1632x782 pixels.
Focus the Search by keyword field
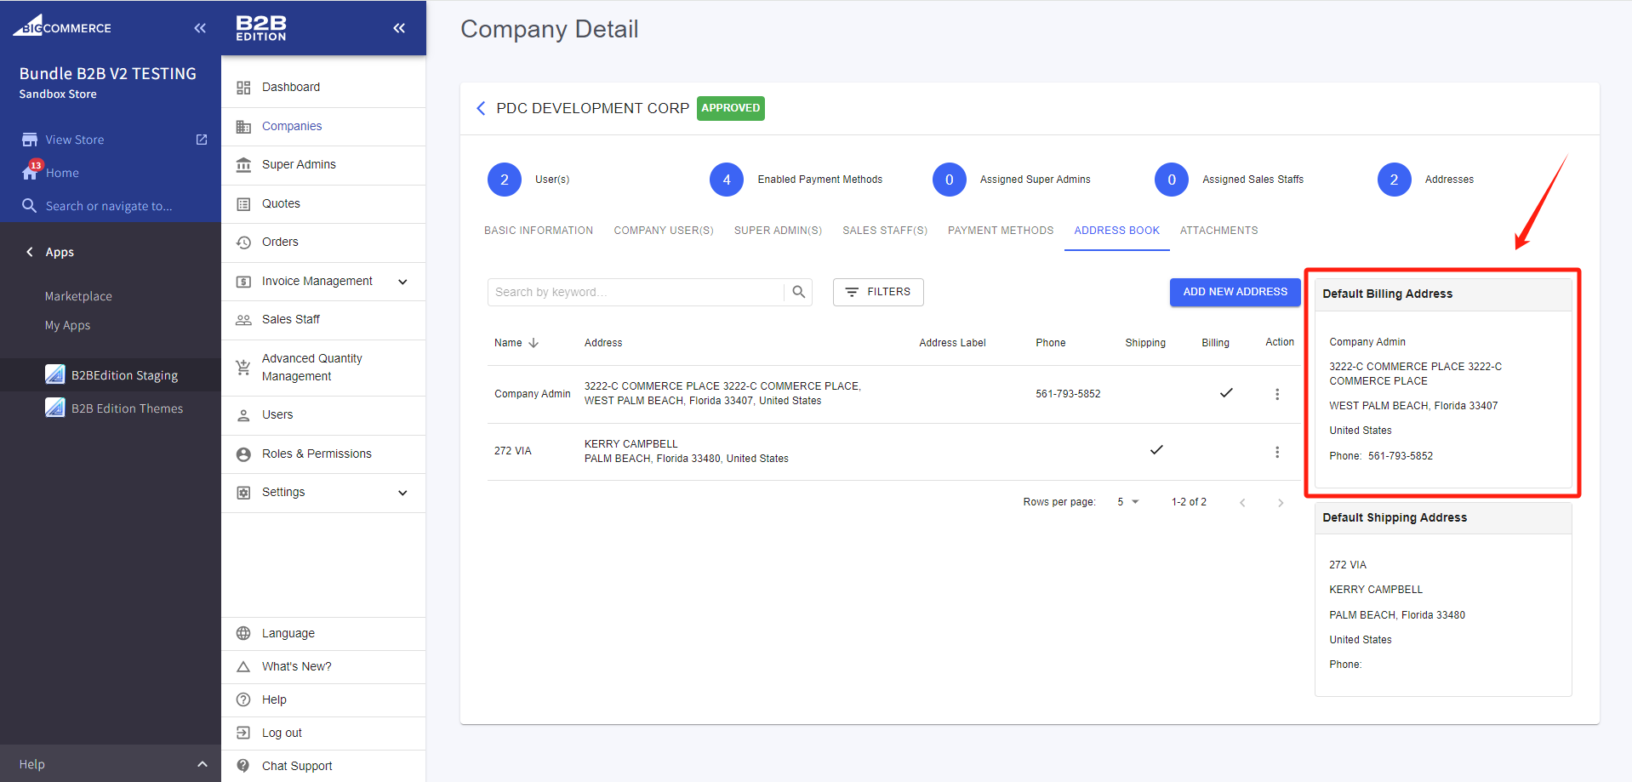pos(635,292)
